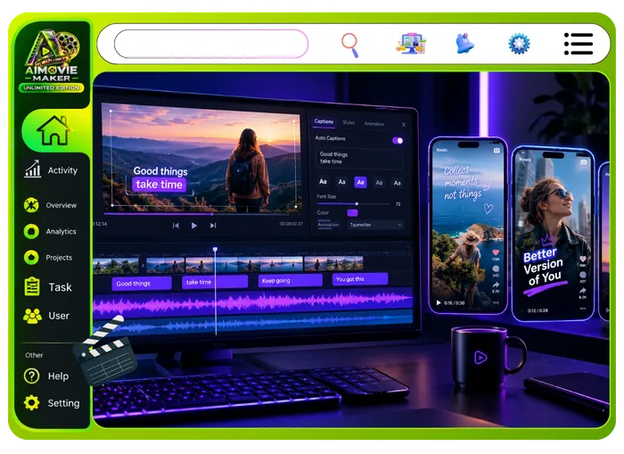Open the 'Better Version of You' reel
The width and height of the screenshot is (624, 454).
coord(554,234)
